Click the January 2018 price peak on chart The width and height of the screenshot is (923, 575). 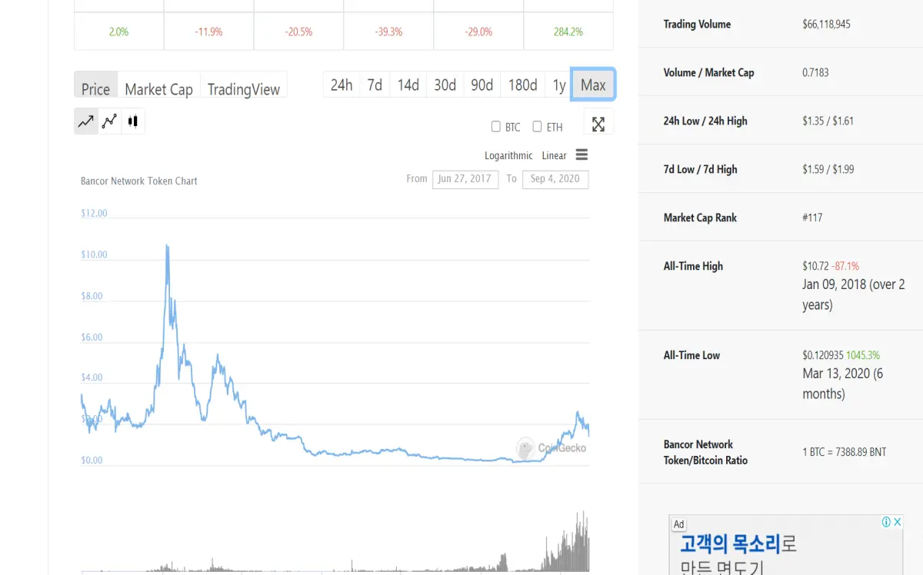click(x=167, y=246)
